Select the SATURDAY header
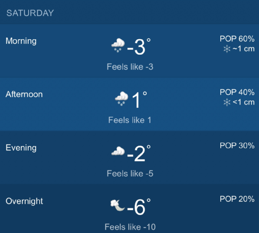 [x=30, y=13]
